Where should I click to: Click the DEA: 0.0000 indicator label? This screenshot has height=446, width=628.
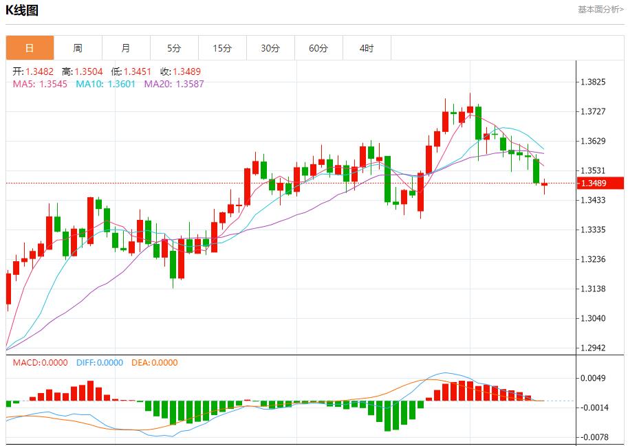pyautogui.click(x=154, y=362)
